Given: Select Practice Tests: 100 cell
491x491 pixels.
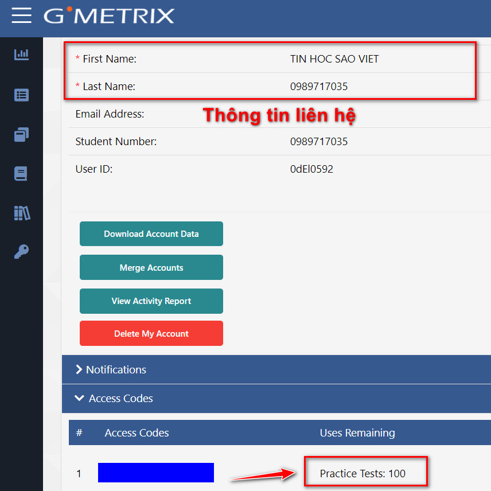Looking at the screenshot, I should [x=363, y=473].
